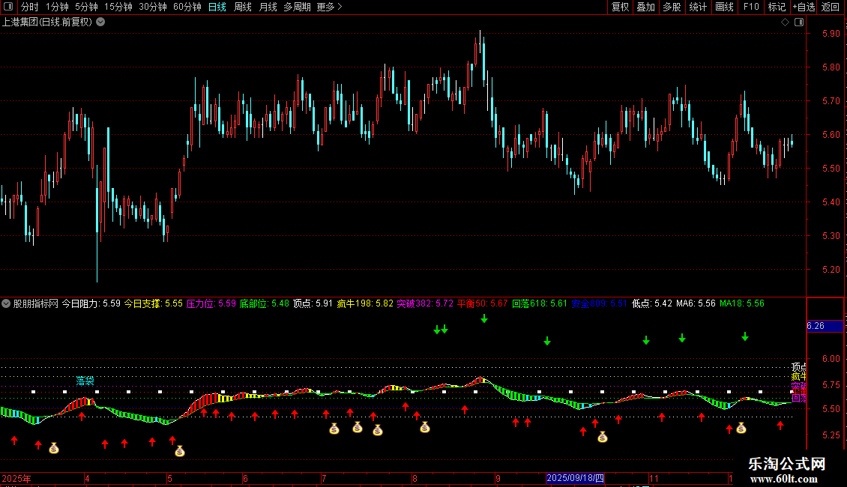Click the 疯牛198: 5.82 readout

[x=365, y=303]
